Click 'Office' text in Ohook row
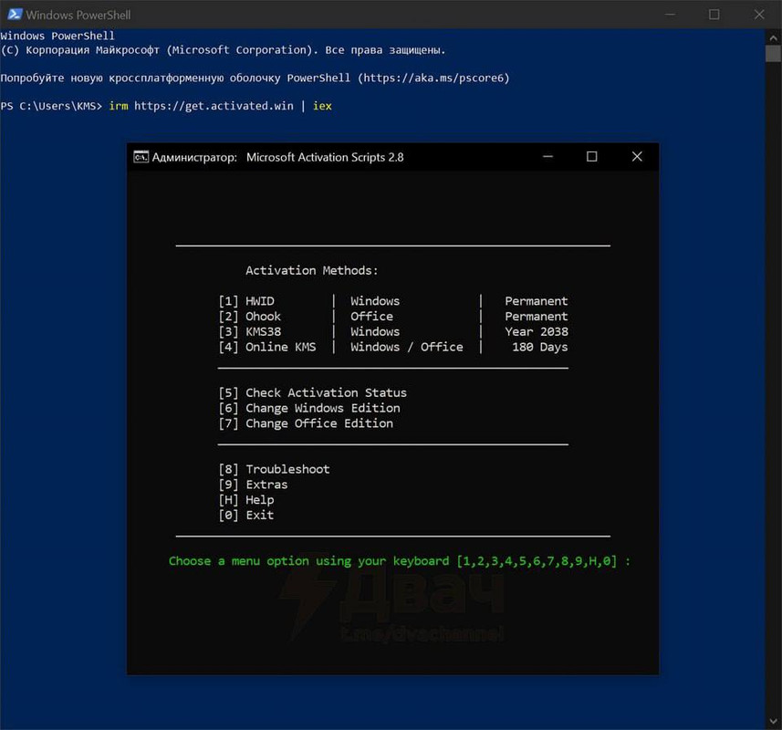Screen dimensions: 782x730 tap(371, 317)
